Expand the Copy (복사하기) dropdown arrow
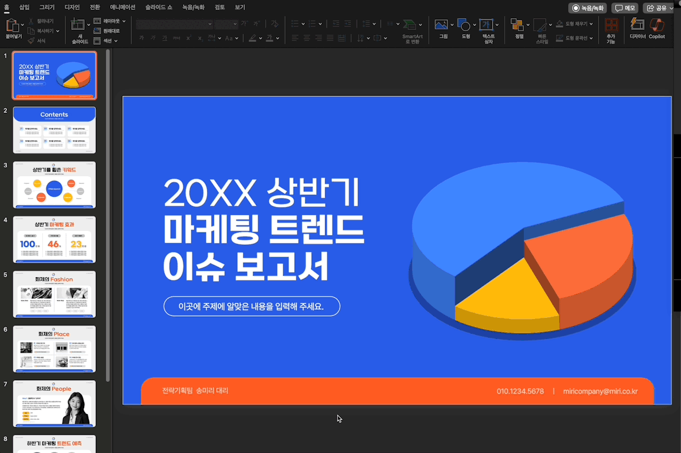The height and width of the screenshot is (453, 681). 58,31
